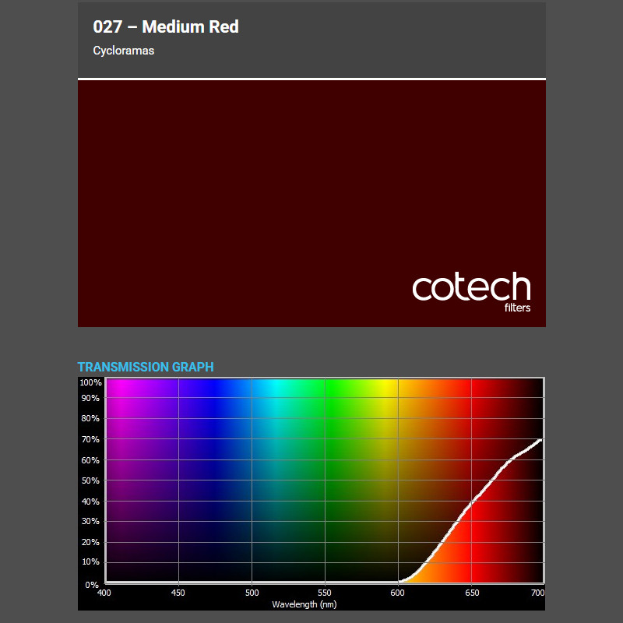The height and width of the screenshot is (623, 623).
Task: Select the 50% gridline label
Action: pyautogui.click(x=90, y=480)
